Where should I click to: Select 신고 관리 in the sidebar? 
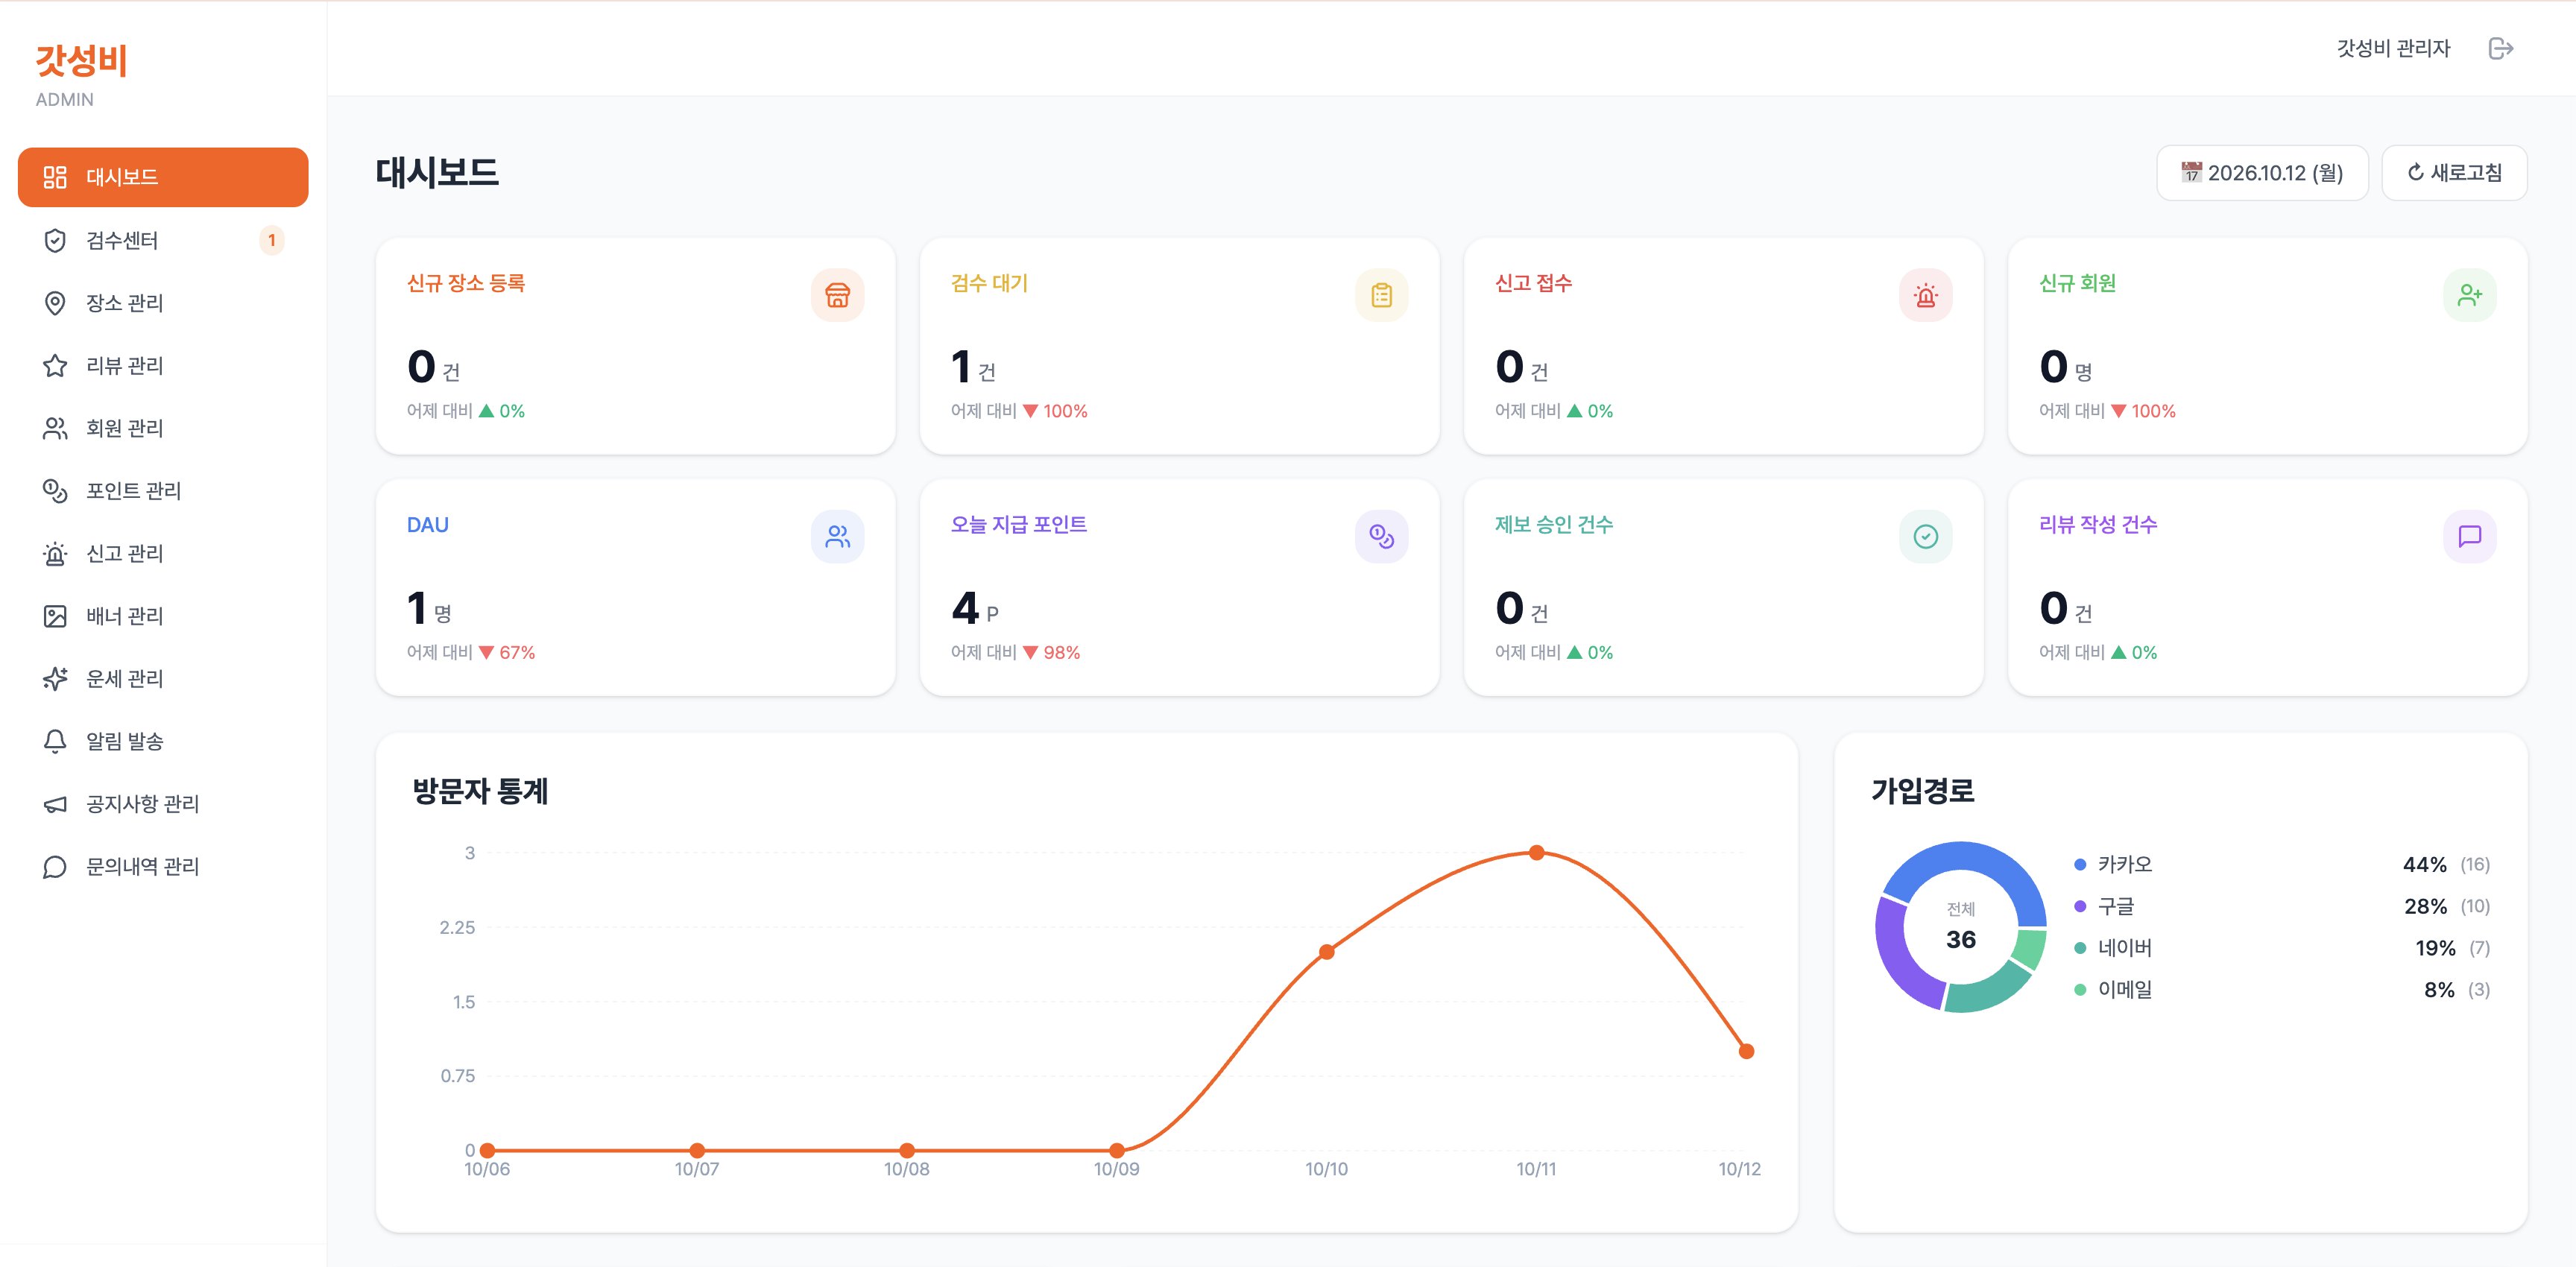click(163, 553)
